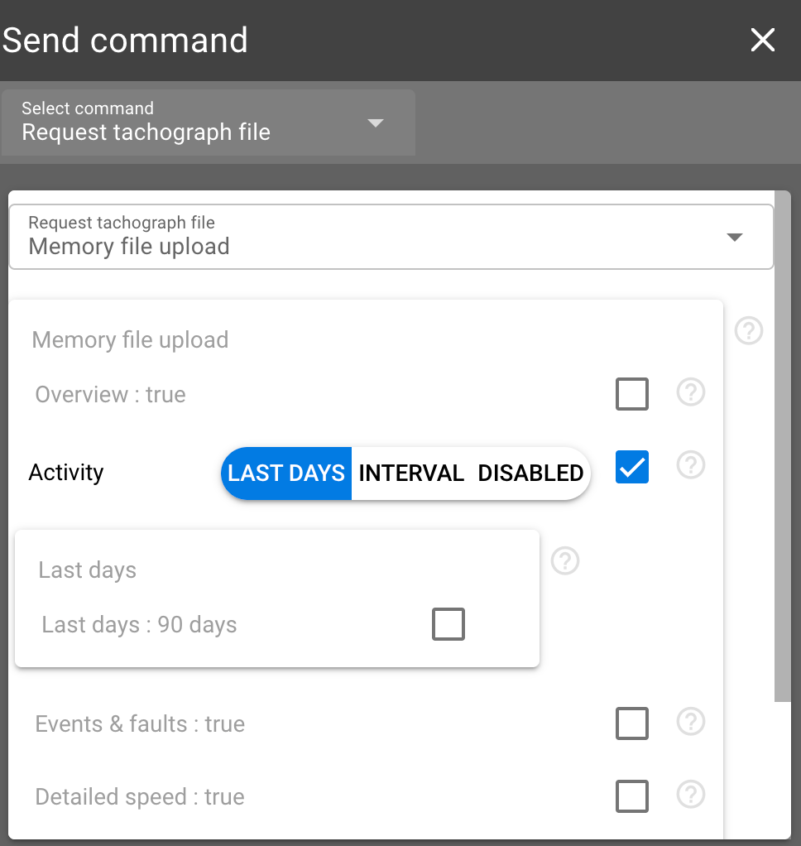Close the Send command dialog
801x846 pixels.
[762, 40]
